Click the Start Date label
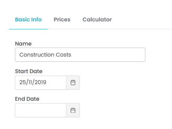The height and width of the screenshot is (129, 172). (29, 71)
